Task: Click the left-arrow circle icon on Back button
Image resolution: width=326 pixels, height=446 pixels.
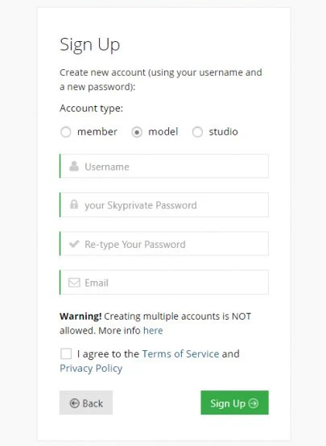Action: [75, 403]
